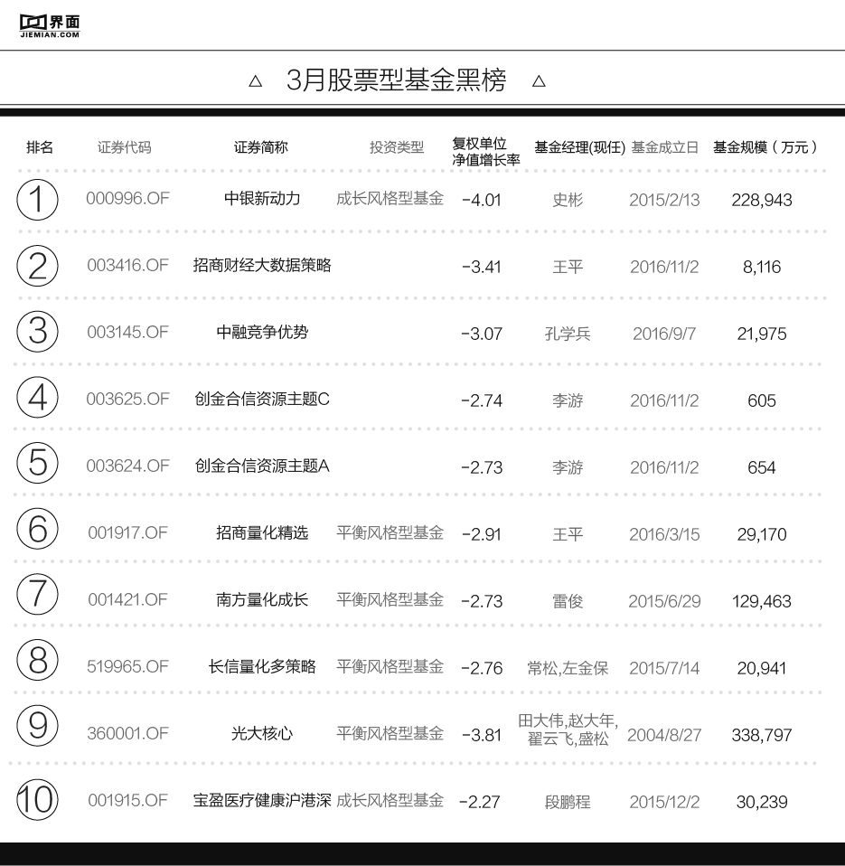Click the 投资类型 column header
The width and height of the screenshot is (845, 866).
pyautogui.click(x=397, y=147)
